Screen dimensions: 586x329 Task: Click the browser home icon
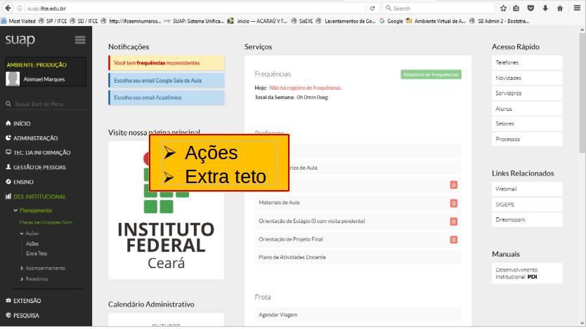[x=560, y=8]
